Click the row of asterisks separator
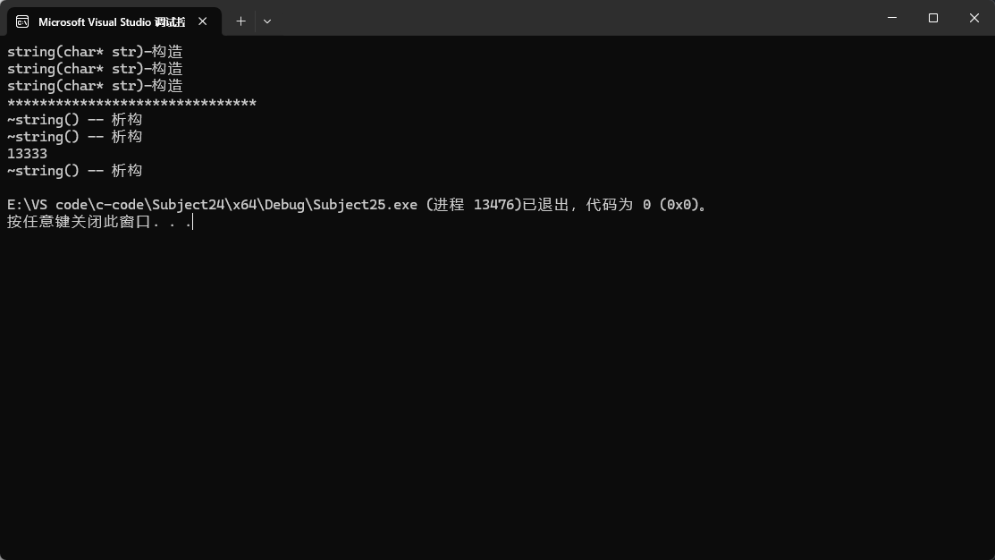The height and width of the screenshot is (560, 995). tap(131, 102)
